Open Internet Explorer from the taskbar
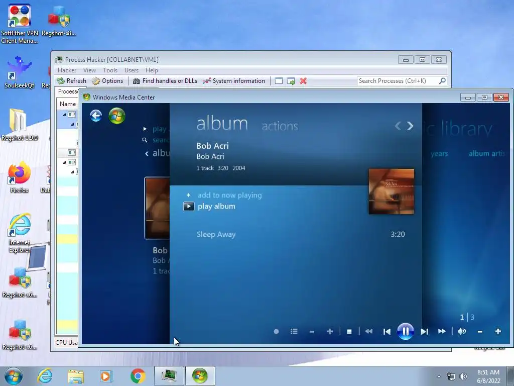The height and width of the screenshot is (386, 514). click(45, 376)
